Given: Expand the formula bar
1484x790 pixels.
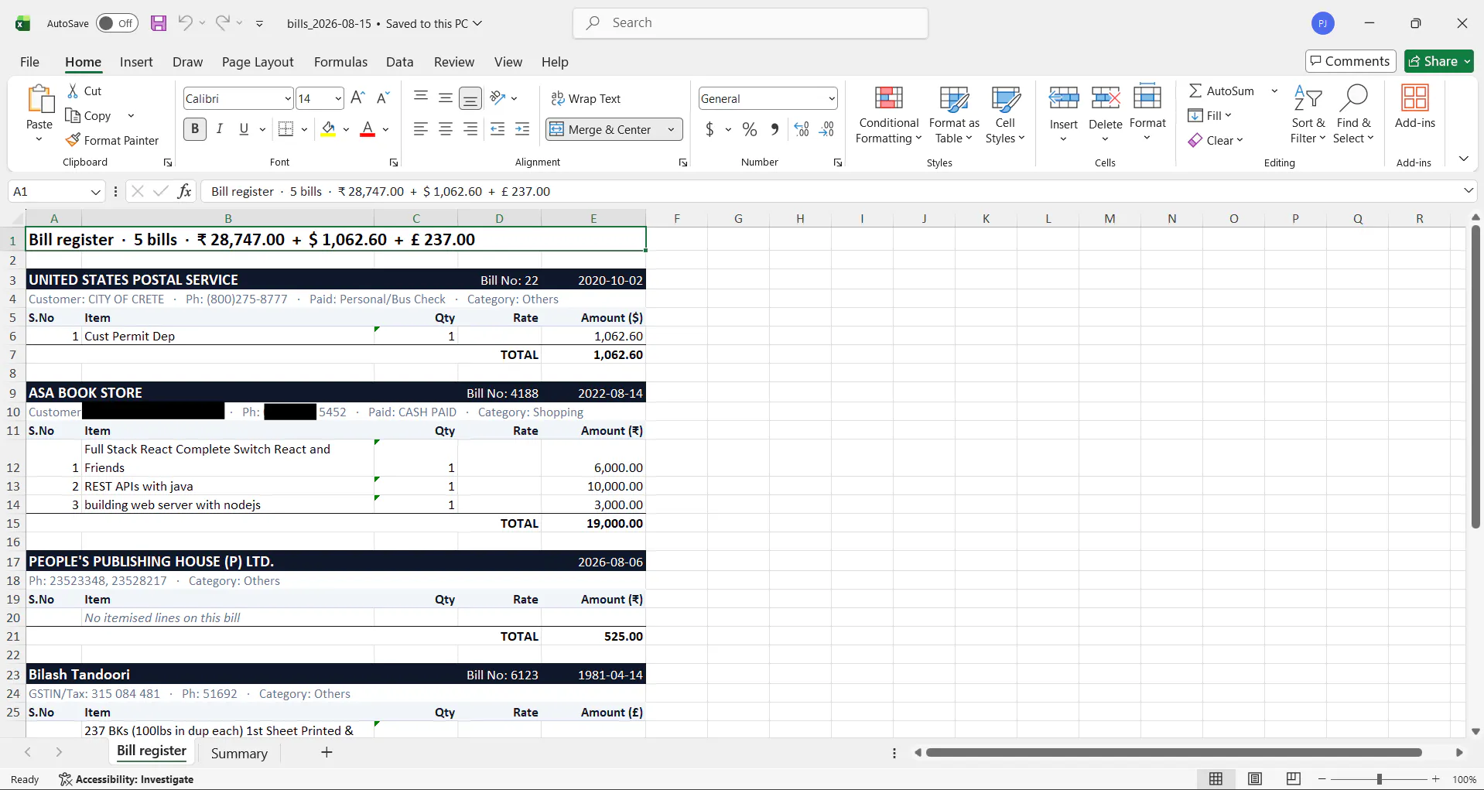Looking at the screenshot, I should tap(1469, 190).
